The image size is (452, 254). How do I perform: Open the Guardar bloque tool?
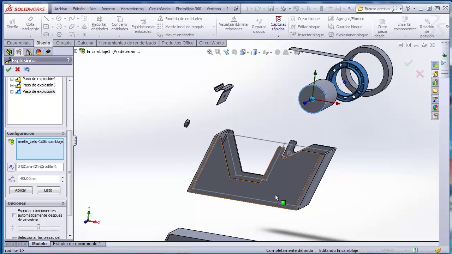[x=345, y=27]
